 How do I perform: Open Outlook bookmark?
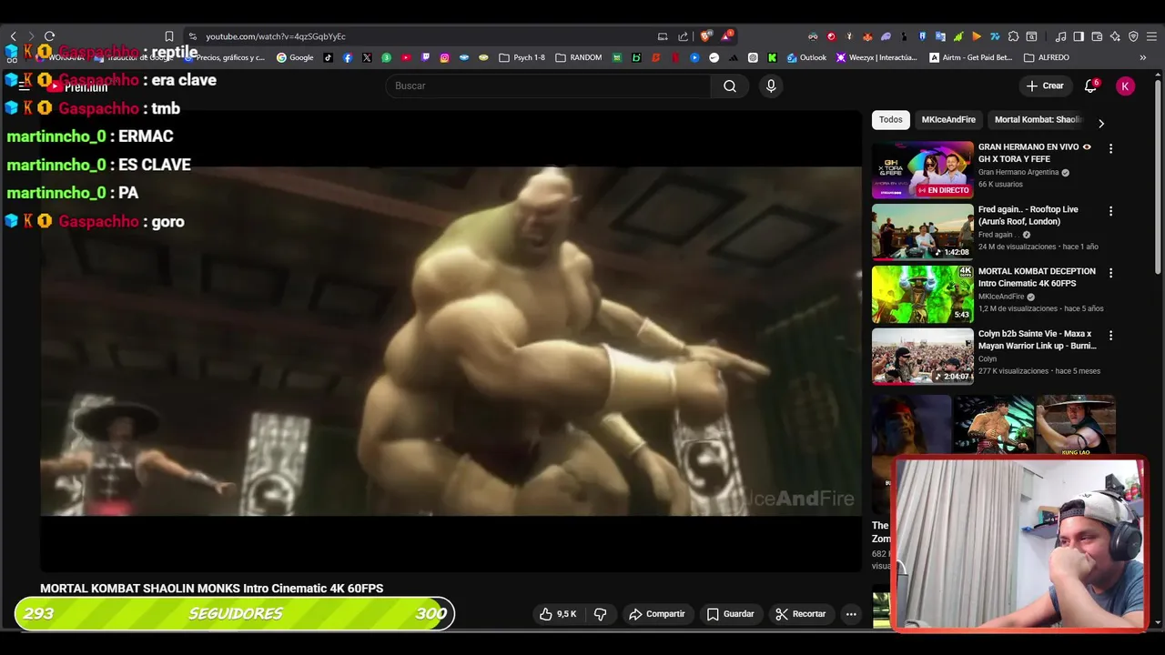806,57
